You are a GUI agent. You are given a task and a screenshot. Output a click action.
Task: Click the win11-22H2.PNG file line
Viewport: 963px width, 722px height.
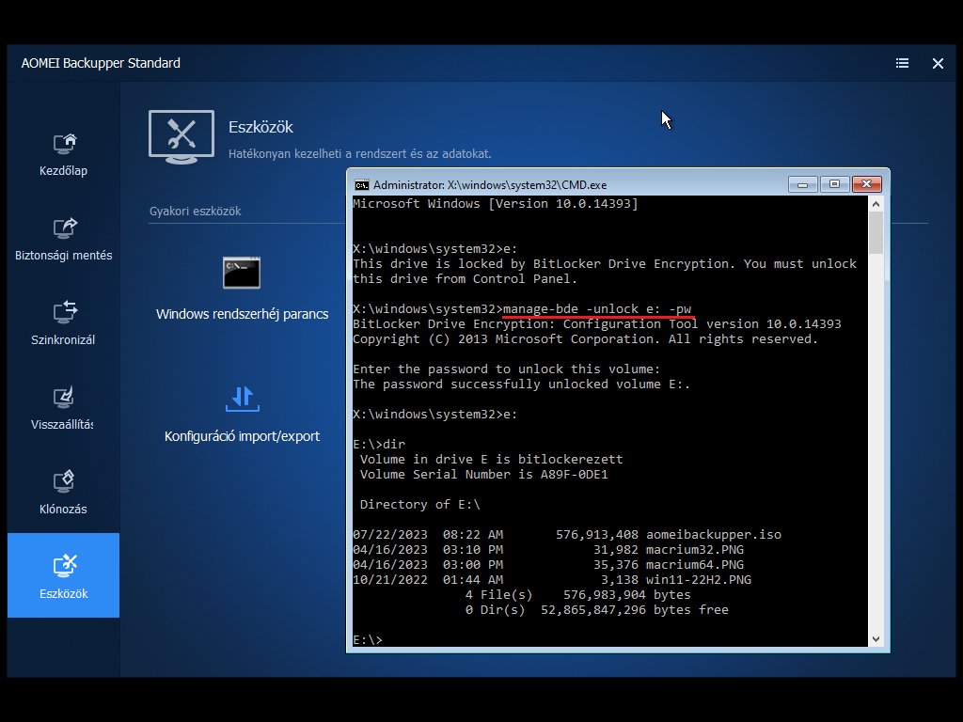point(551,579)
